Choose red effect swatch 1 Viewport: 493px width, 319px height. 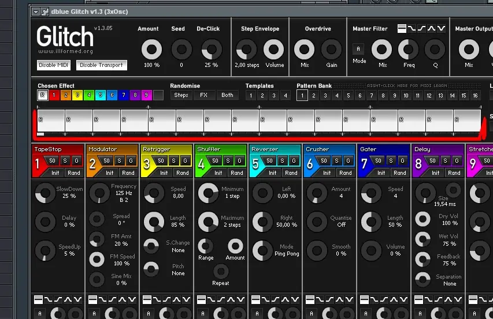(x=54, y=95)
